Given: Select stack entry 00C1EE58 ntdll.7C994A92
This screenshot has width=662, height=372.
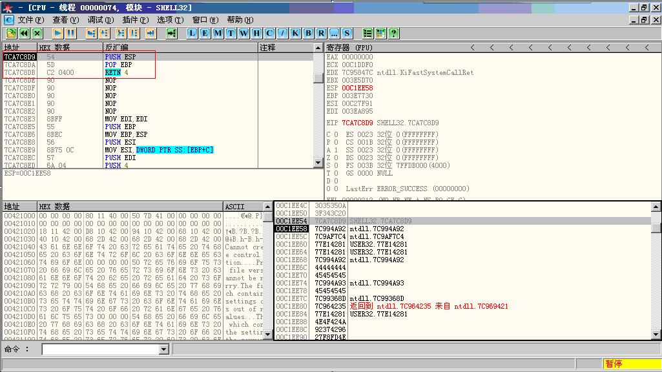Looking at the screenshot, I should tap(462, 229).
